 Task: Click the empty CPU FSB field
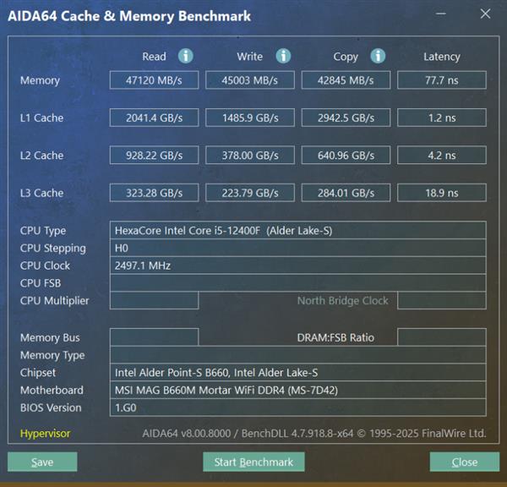pos(297,283)
